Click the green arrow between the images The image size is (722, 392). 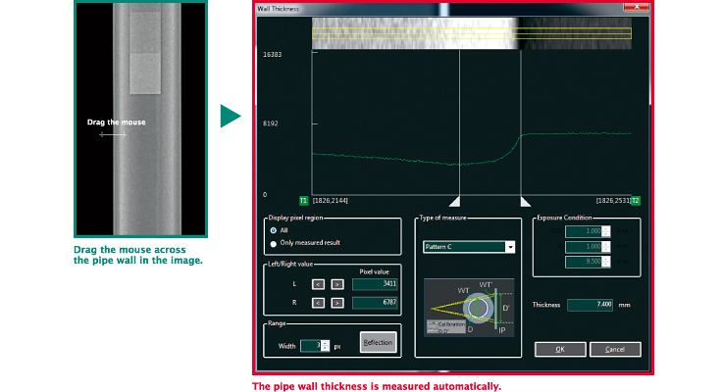[x=230, y=117]
